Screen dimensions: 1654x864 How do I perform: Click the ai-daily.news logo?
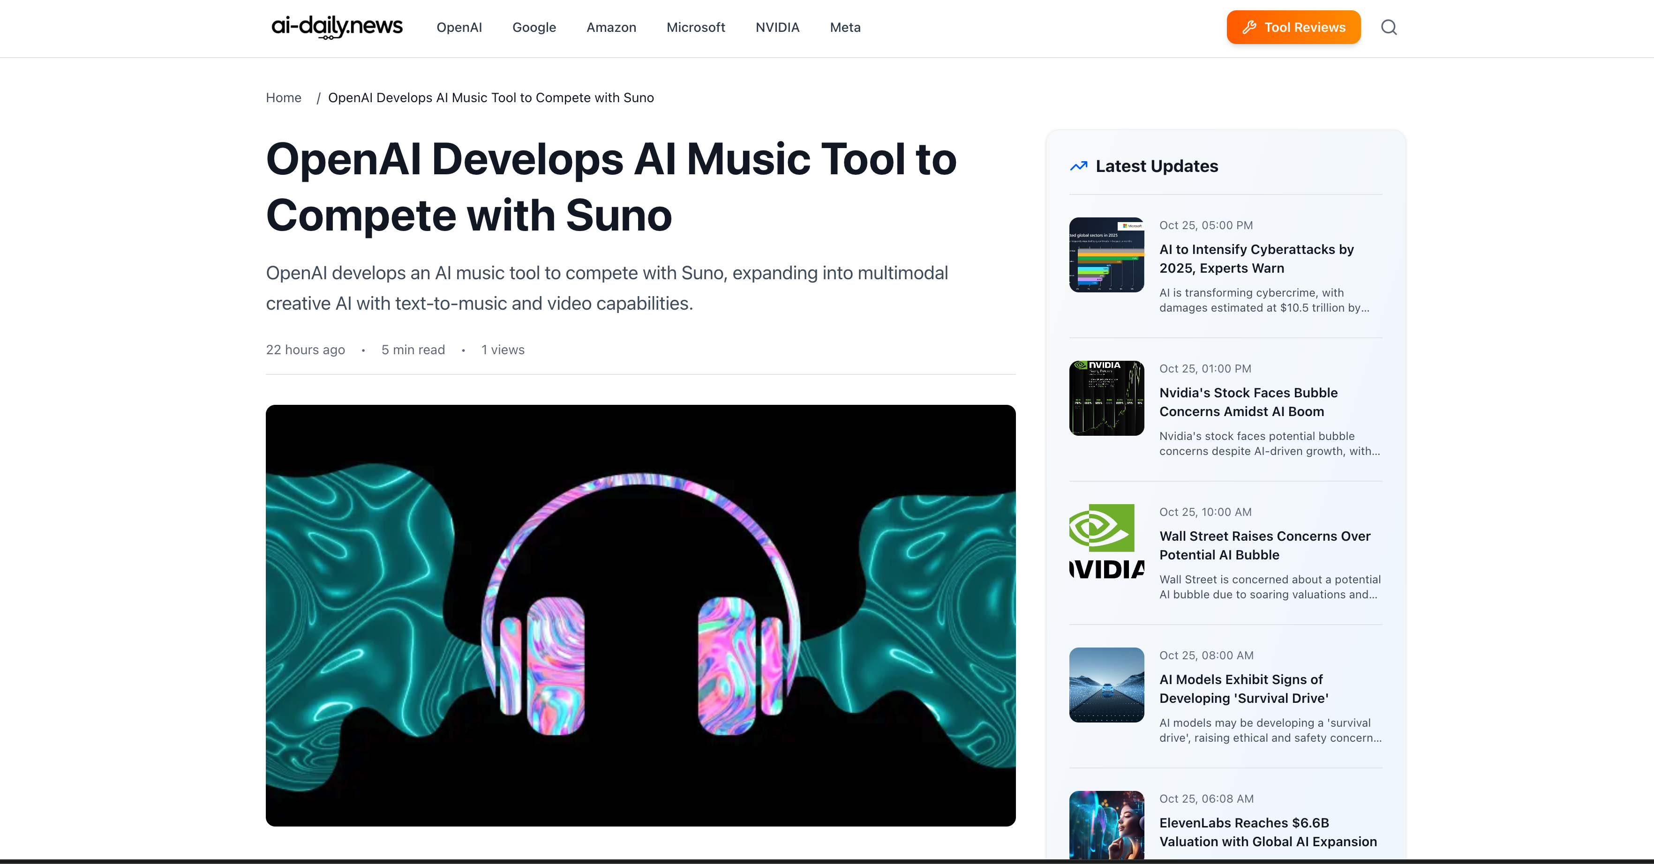pyautogui.click(x=337, y=27)
